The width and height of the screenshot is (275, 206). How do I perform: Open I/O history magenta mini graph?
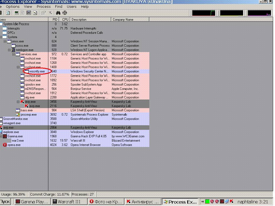point(259,13)
